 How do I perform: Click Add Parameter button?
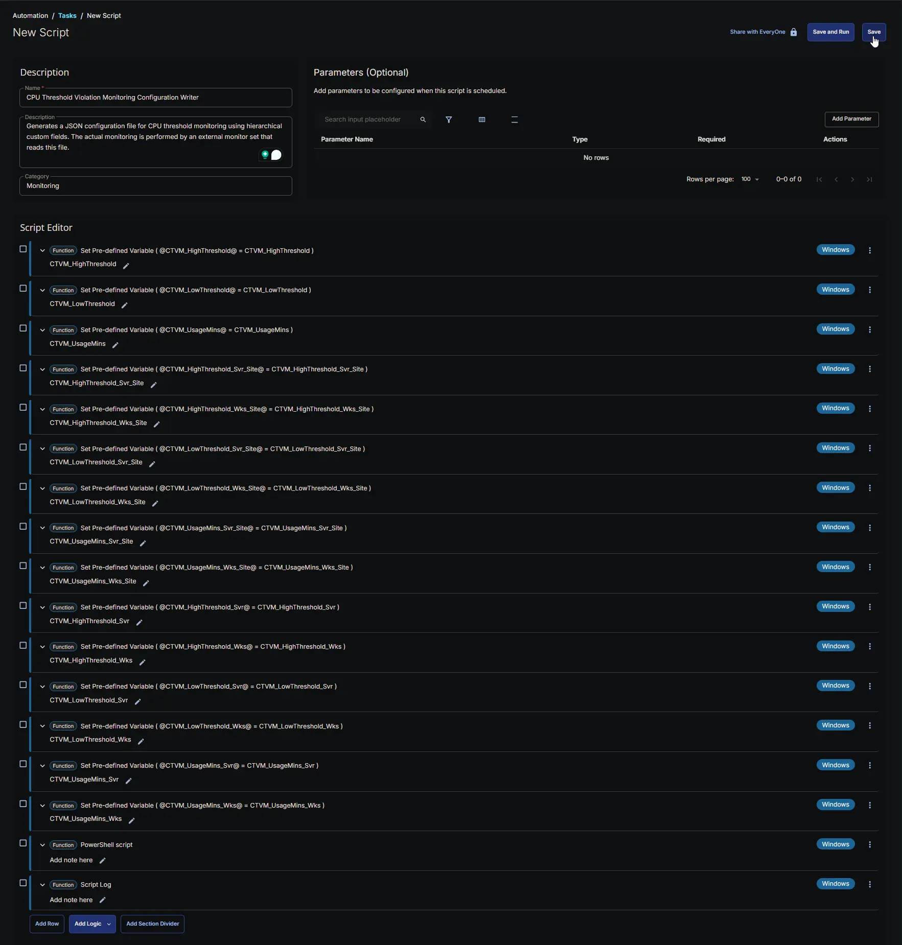click(851, 119)
